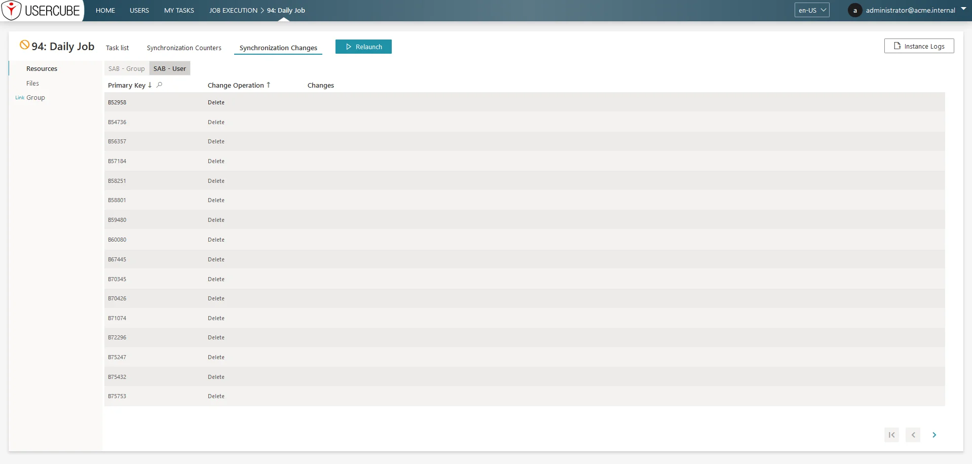Select Link Group in sidebar
The width and height of the screenshot is (972, 464).
(x=30, y=97)
